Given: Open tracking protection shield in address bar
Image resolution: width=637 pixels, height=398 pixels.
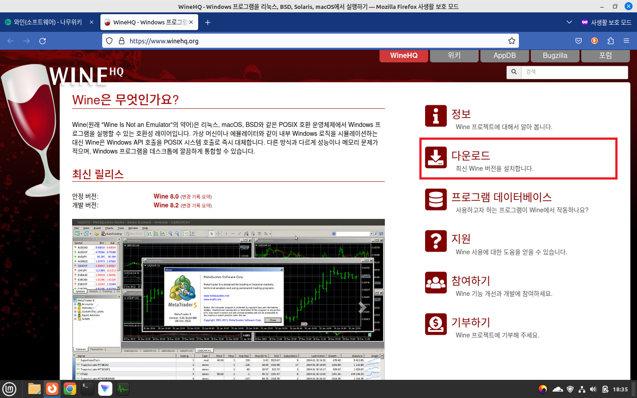Looking at the screenshot, I should point(109,41).
